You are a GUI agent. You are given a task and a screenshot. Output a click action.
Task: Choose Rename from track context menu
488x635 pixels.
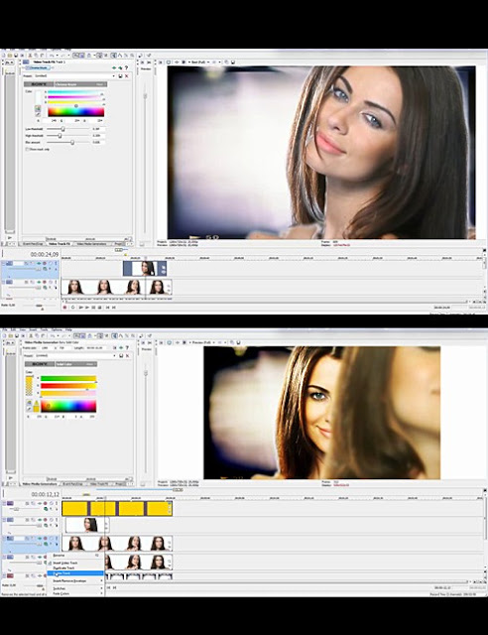[x=75, y=556]
